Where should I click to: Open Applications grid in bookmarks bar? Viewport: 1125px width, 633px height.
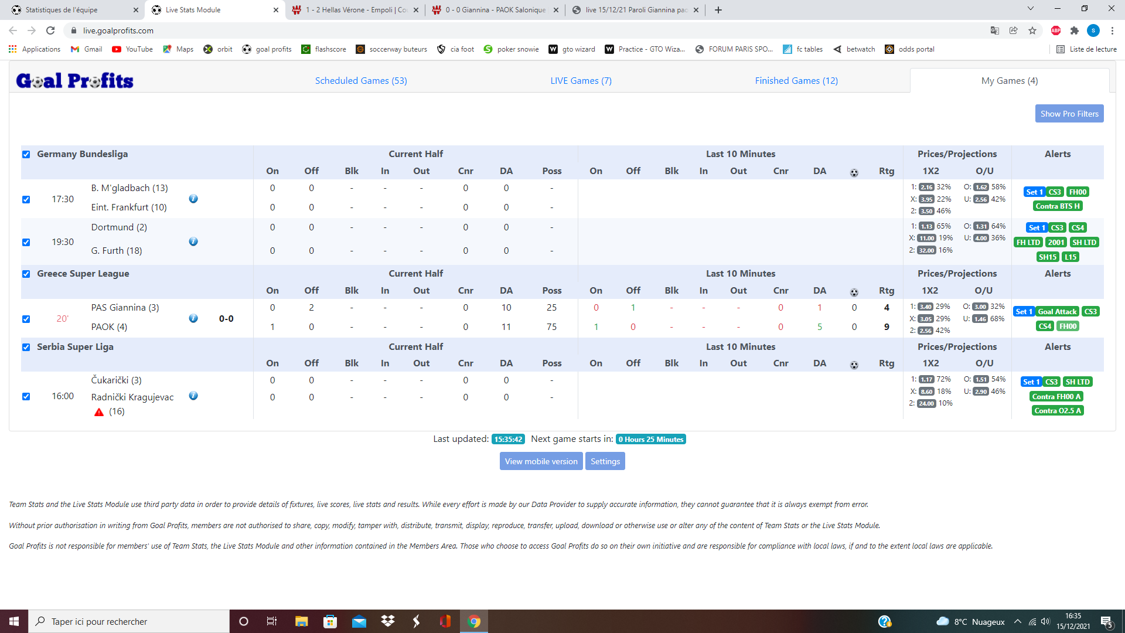tap(35, 49)
